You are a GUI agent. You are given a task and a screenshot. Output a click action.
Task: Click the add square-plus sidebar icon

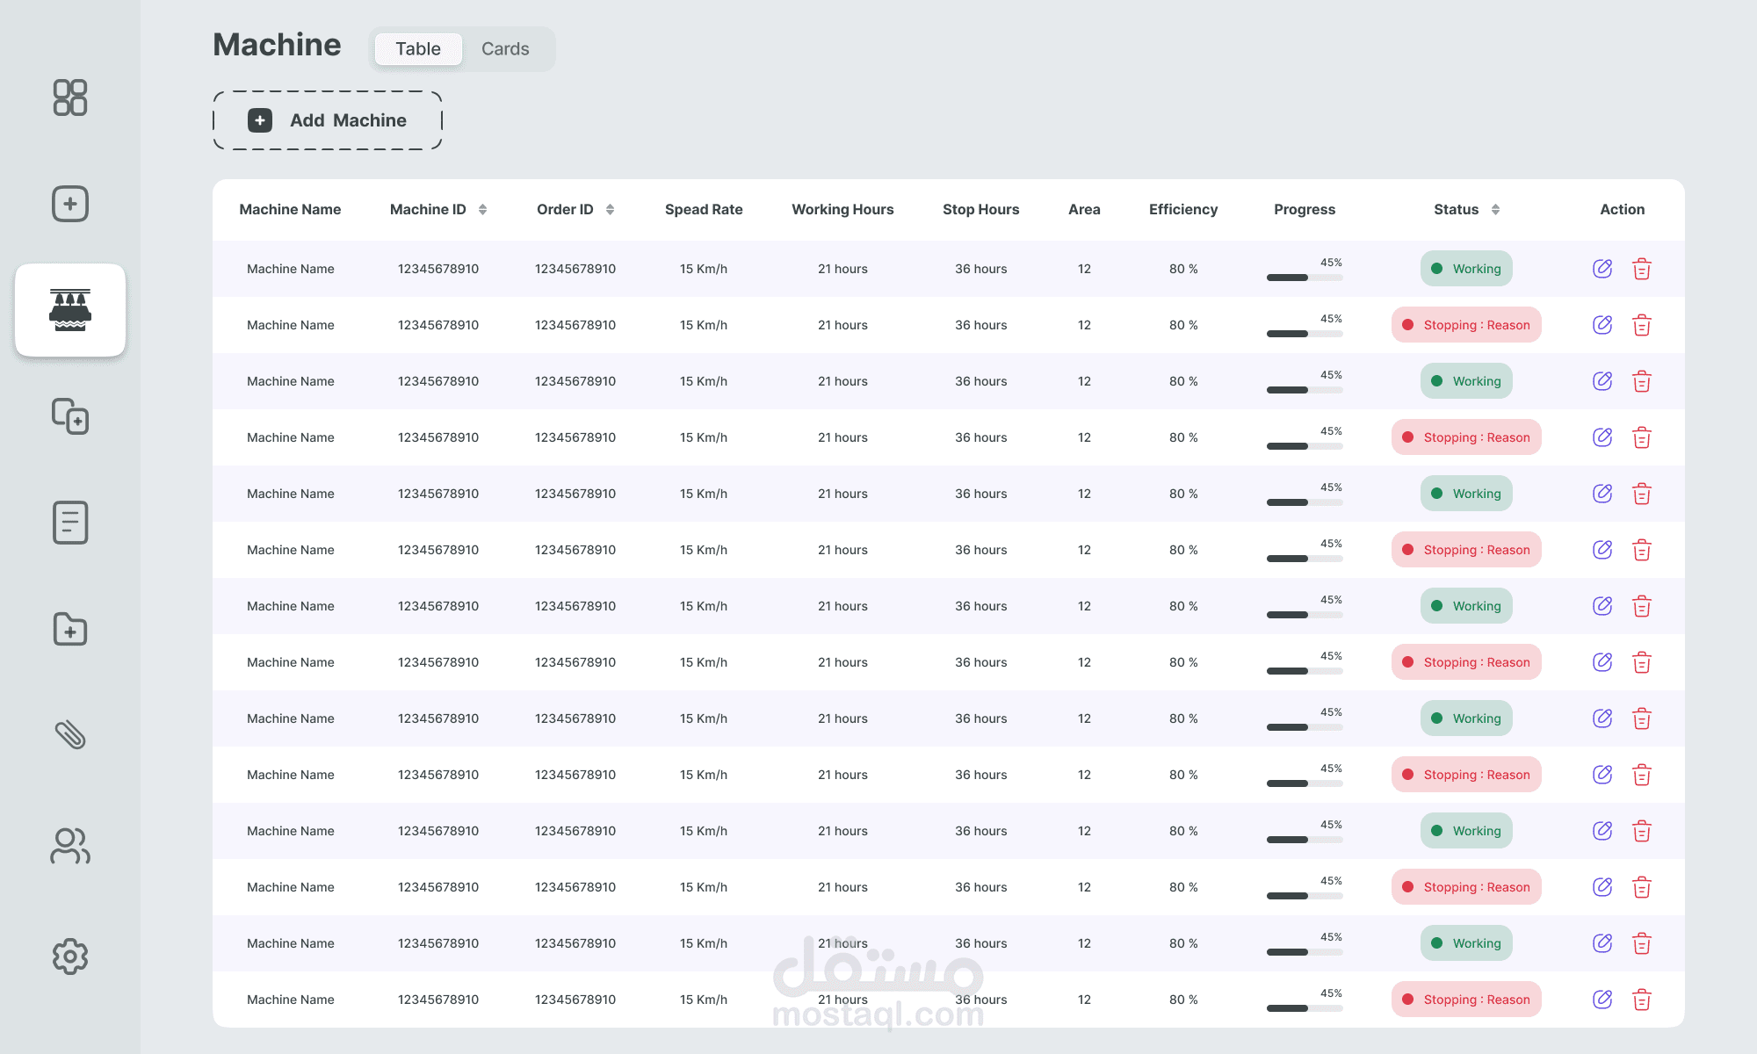coord(70,204)
